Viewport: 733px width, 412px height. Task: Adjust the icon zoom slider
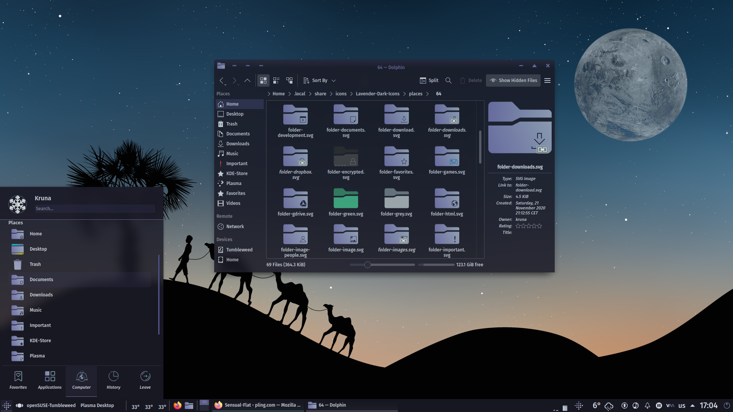(x=382, y=265)
